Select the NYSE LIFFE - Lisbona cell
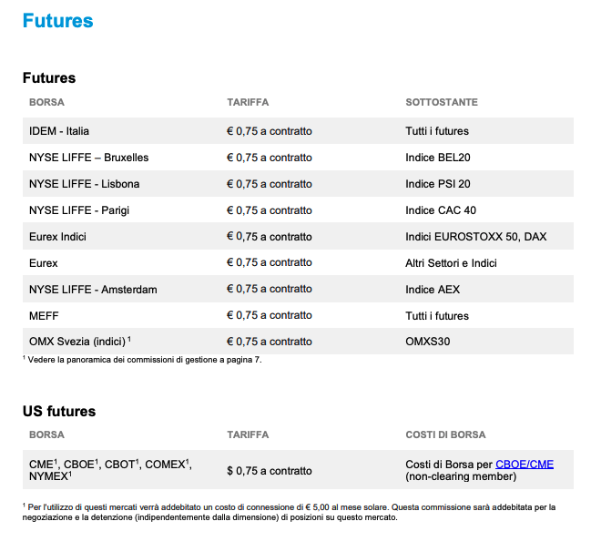The image size is (591, 552). pyautogui.click(x=85, y=184)
